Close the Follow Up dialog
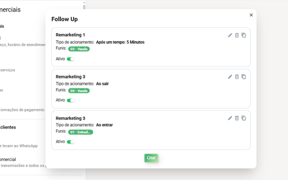The width and height of the screenshot is (288, 180). click(x=251, y=15)
